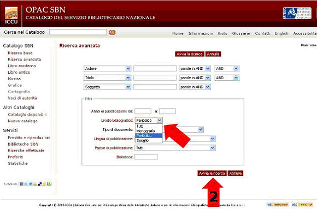
Task: Share the page on Twitter
Action: pos(26,184)
